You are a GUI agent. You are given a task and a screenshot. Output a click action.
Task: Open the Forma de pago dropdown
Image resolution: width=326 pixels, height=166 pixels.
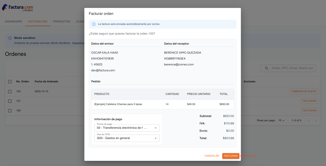coord(127,128)
